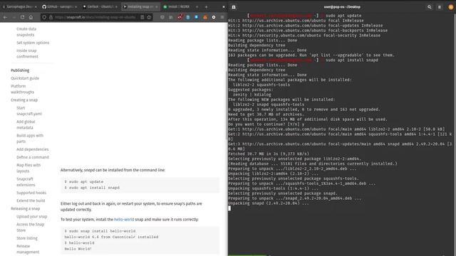The width and height of the screenshot is (456, 256).
Task: Open Set system options sidebar link
Action: click(x=33, y=43)
